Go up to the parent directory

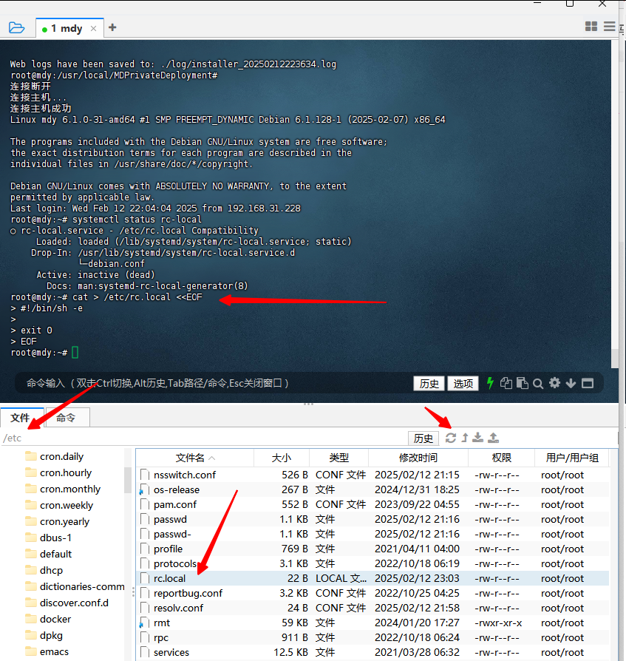coord(465,438)
